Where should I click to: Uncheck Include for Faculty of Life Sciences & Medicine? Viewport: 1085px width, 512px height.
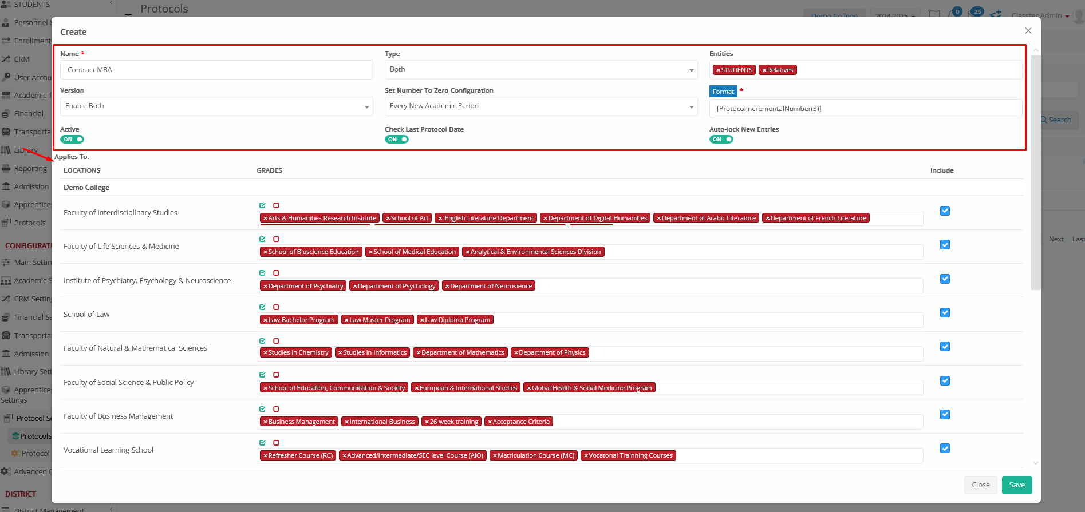click(x=945, y=245)
